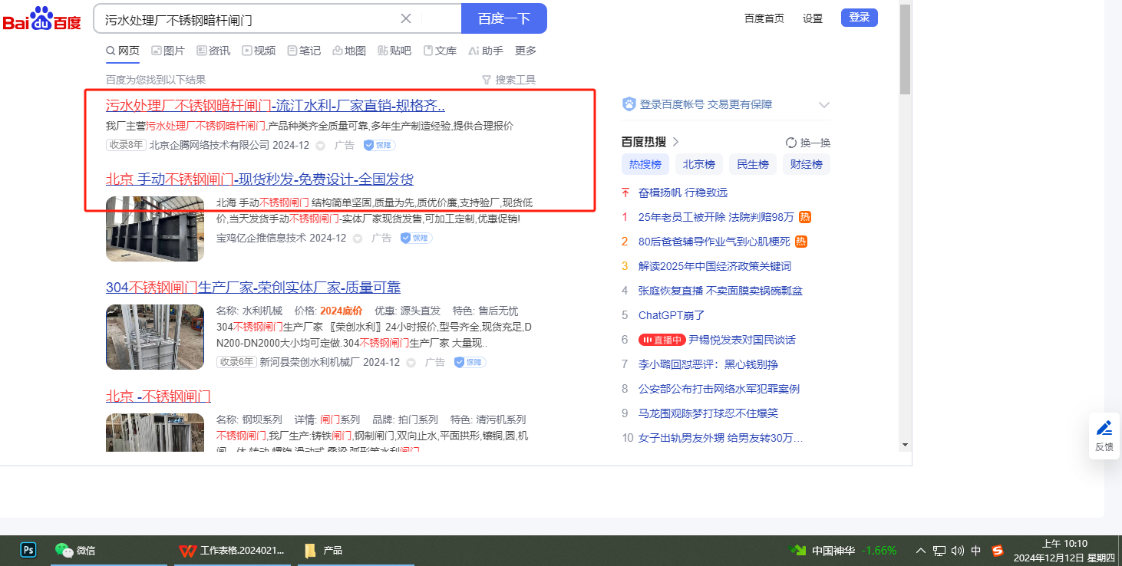Expand the arrow beside 新河县荣创水利机械厂 2024-12

click(x=411, y=362)
